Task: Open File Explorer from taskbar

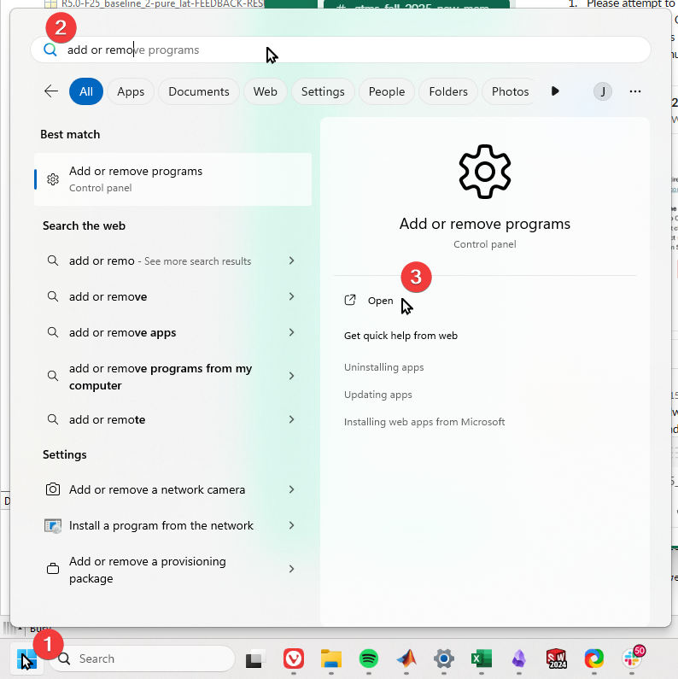Action: point(331,659)
